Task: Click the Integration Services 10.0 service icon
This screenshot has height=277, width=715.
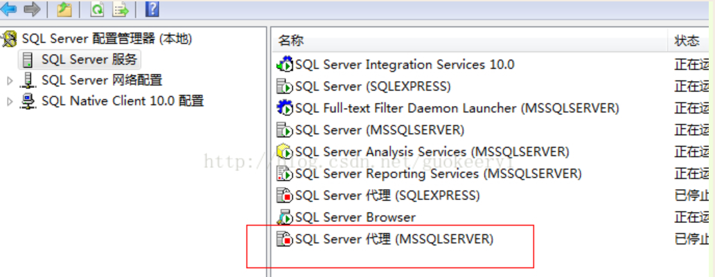Action: pyautogui.click(x=285, y=64)
